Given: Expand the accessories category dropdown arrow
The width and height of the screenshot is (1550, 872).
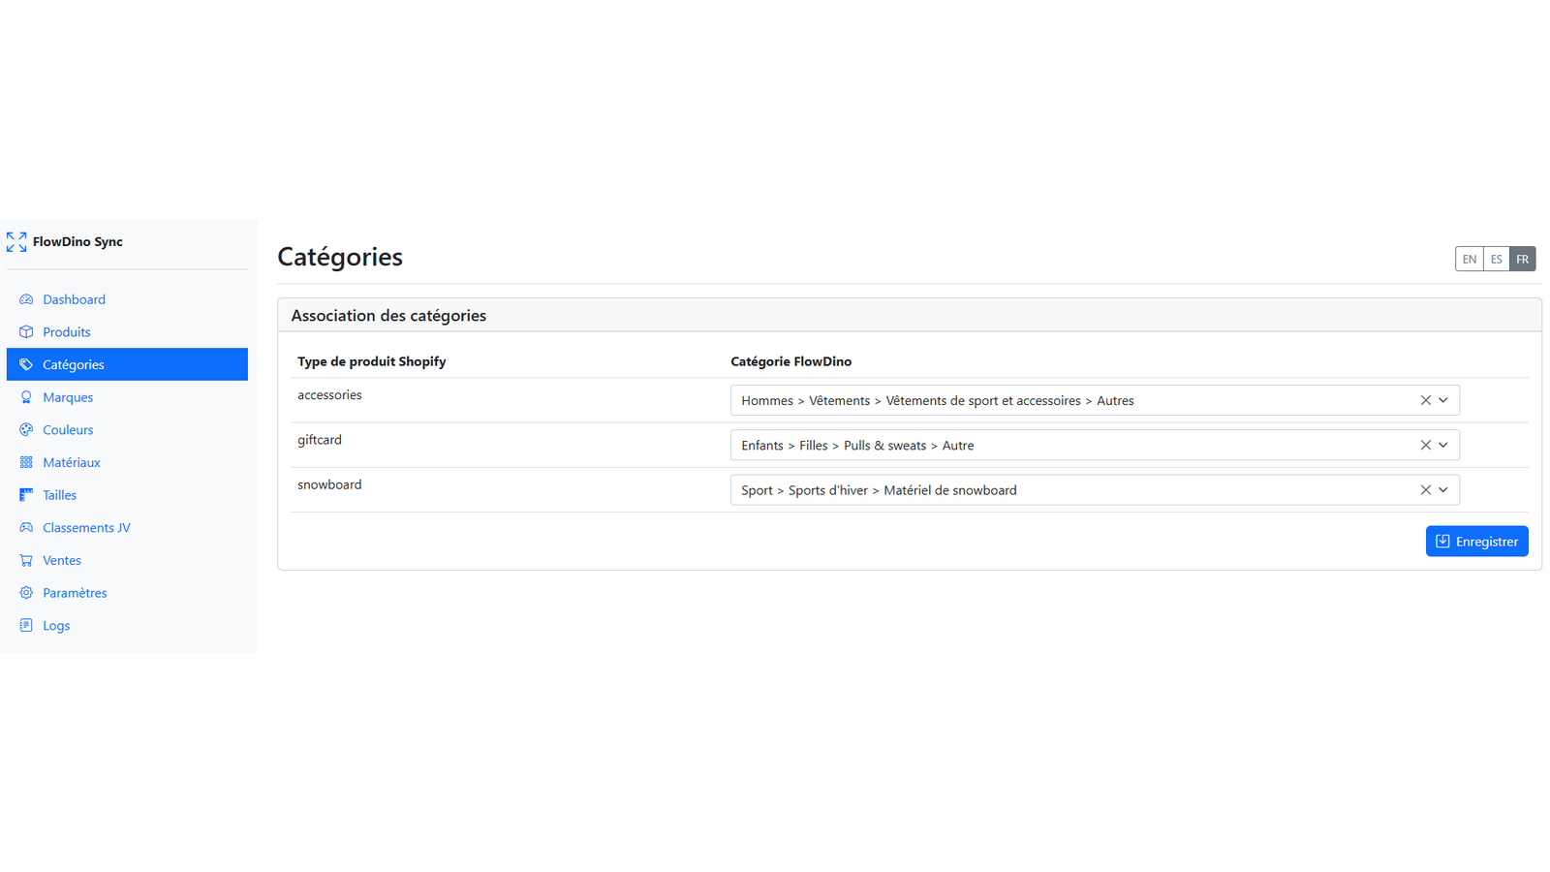Looking at the screenshot, I should pos(1443,400).
